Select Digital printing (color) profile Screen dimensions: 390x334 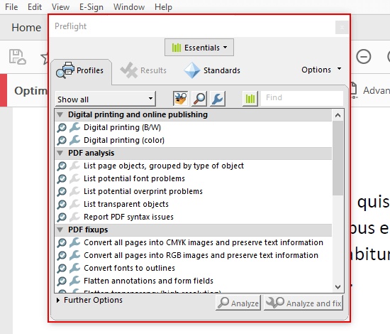coord(193,140)
